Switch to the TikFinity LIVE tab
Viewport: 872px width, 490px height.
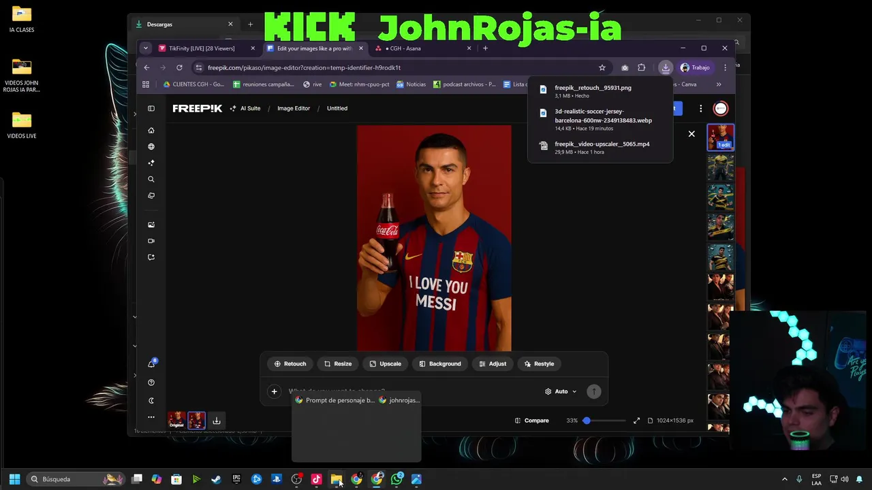[x=207, y=48]
